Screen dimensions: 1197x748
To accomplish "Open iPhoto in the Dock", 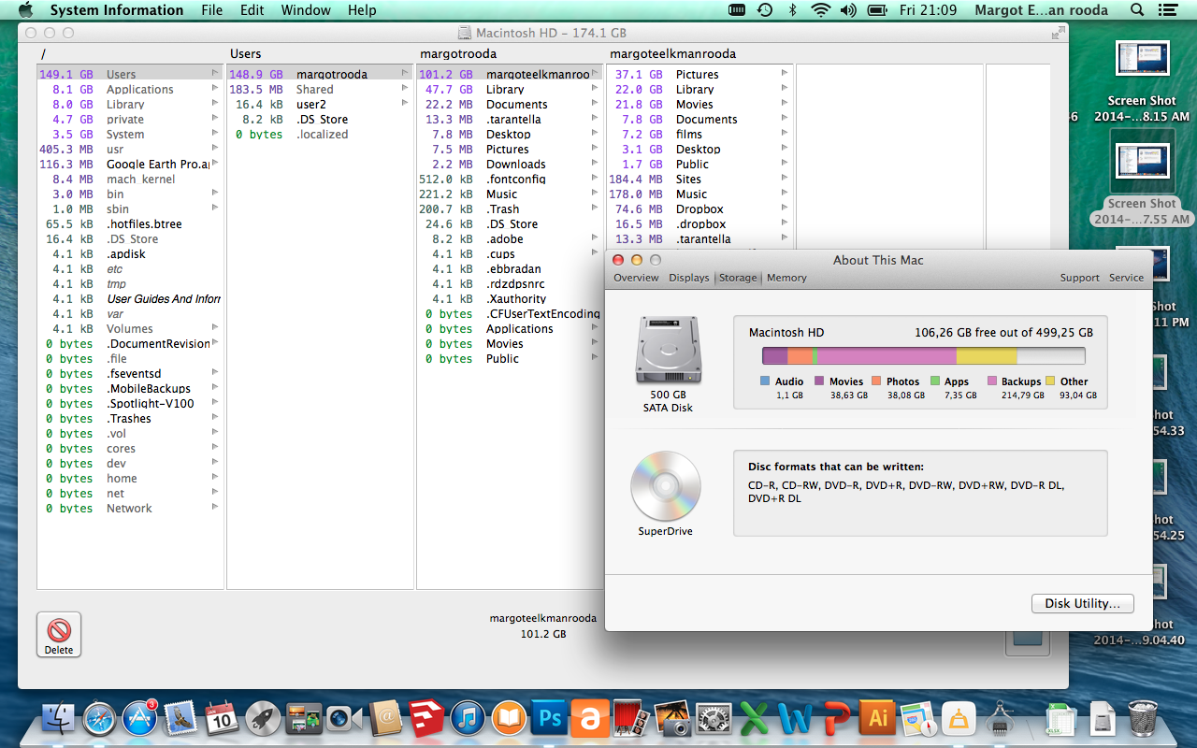I will pos(672,718).
